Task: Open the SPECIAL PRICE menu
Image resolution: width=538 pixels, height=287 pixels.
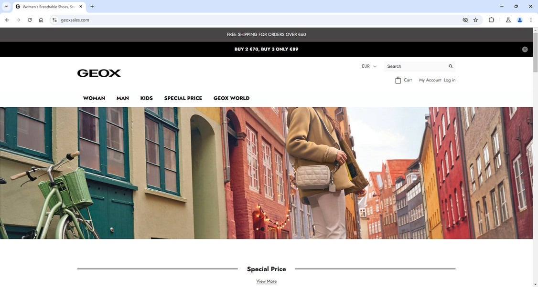Action: click(183, 98)
